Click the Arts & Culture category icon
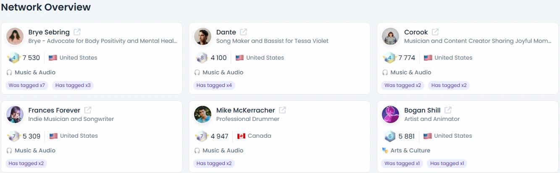560x173 pixels. point(385,150)
